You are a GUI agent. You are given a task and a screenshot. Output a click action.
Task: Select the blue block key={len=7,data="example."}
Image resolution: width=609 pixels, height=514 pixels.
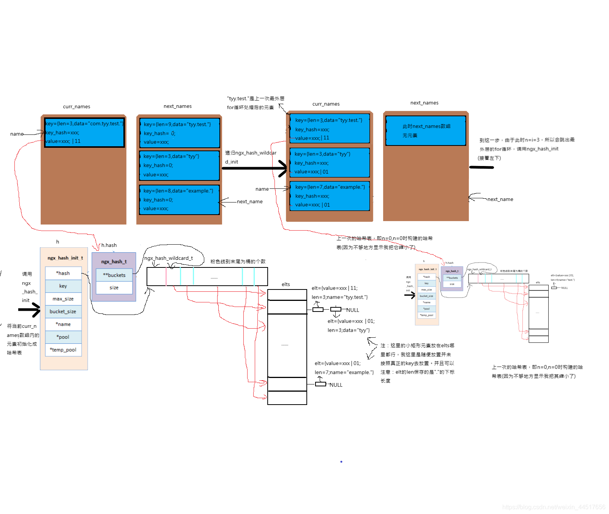330,196
